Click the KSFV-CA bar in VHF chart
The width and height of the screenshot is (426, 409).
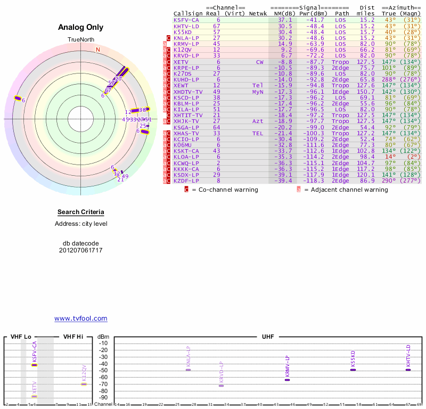click(34, 365)
